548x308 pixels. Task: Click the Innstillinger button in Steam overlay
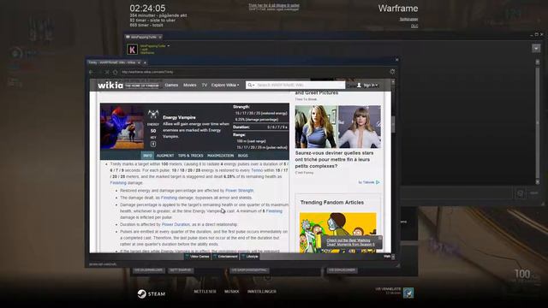[262, 291]
